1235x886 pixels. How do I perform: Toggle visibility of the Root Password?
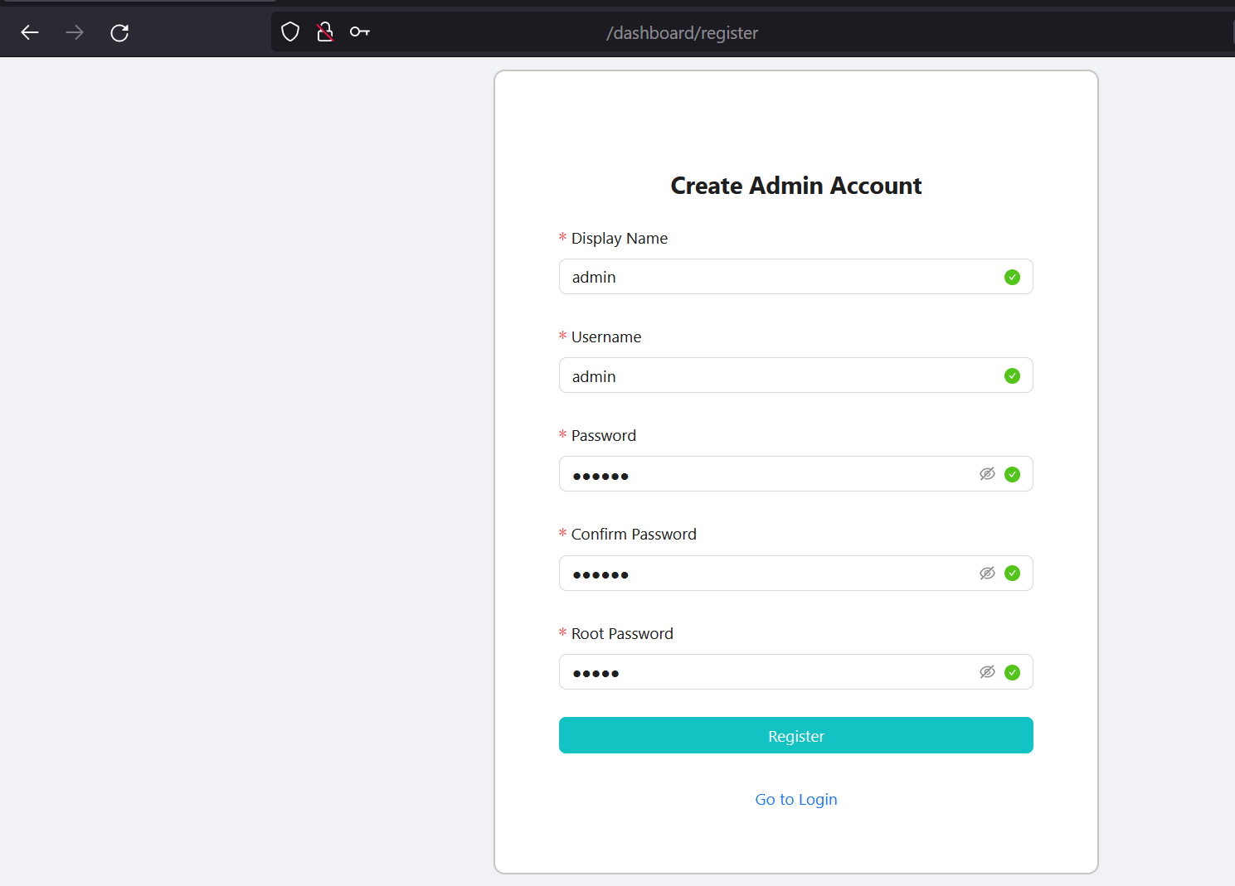tap(987, 671)
